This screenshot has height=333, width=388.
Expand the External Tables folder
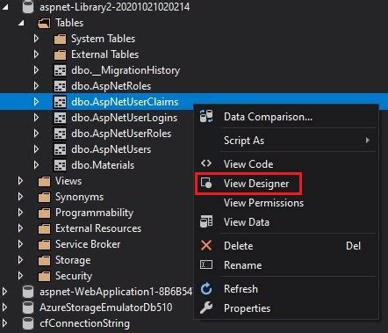coord(36,54)
